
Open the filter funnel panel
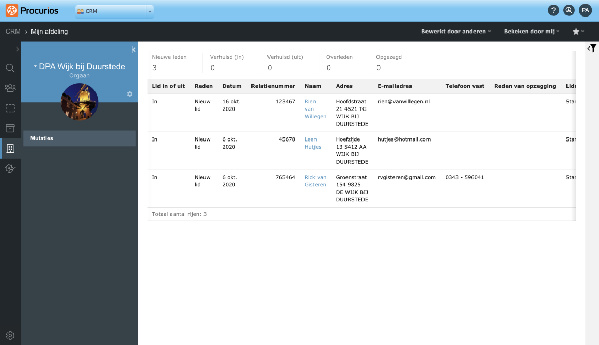[592, 48]
